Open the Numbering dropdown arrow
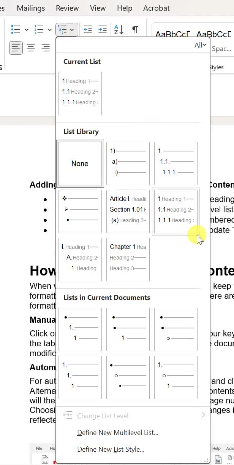The height and width of the screenshot is (465, 234). tap(50, 29)
